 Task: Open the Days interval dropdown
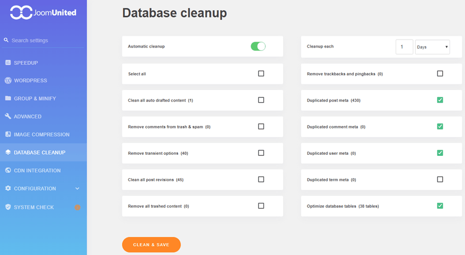coord(432,47)
